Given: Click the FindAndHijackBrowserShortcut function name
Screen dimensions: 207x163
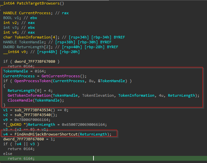Looking at the screenshot, I should tap(46, 134).
